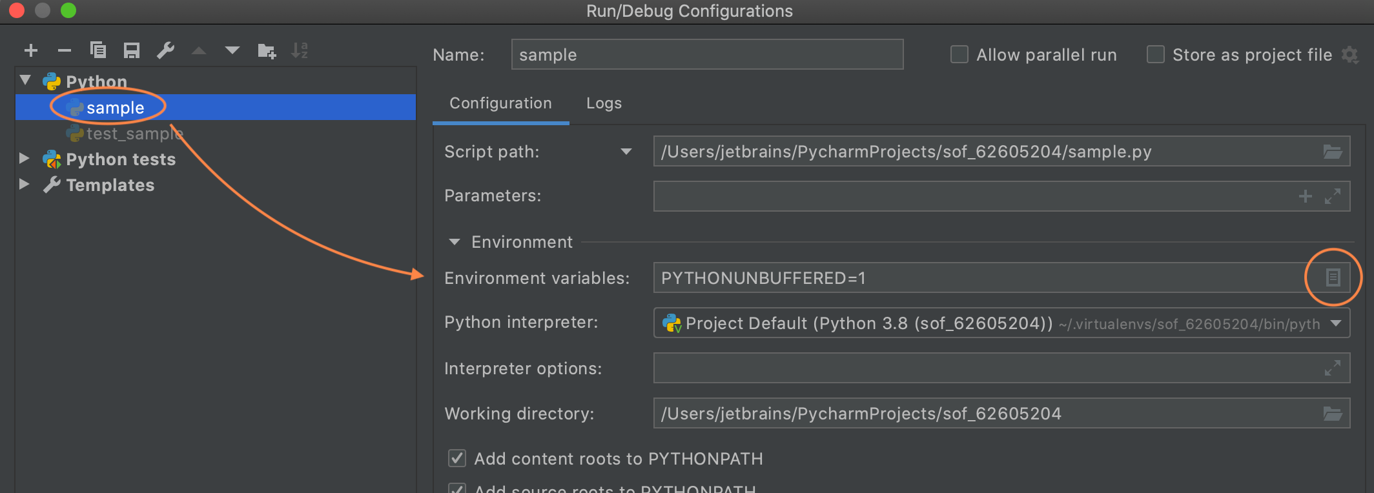Image resolution: width=1374 pixels, height=493 pixels.
Task: Open the edit templates wrench tool
Action: click(165, 50)
